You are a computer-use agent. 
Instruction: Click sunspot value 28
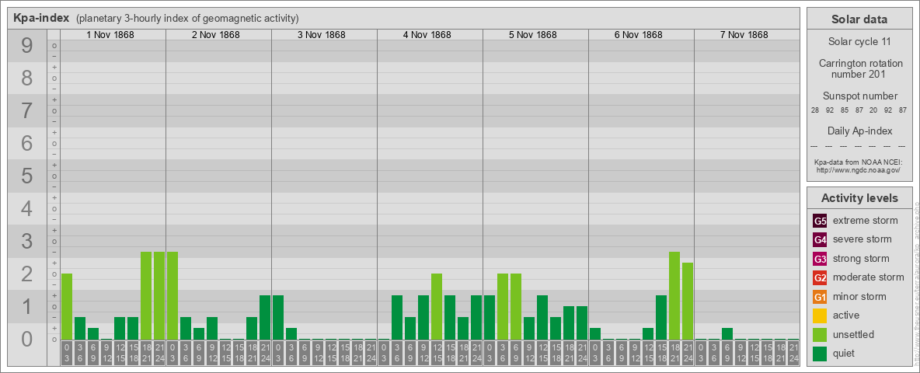click(x=815, y=110)
